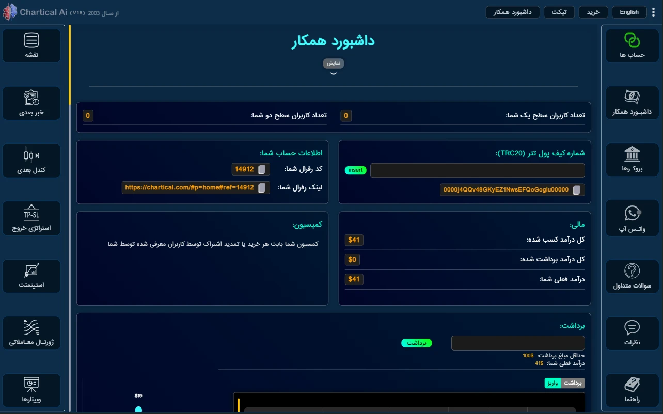Open the WhatsApp (واتس آپ) icon
Image resolution: width=663 pixels, height=414 pixels.
tap(632, 214)
